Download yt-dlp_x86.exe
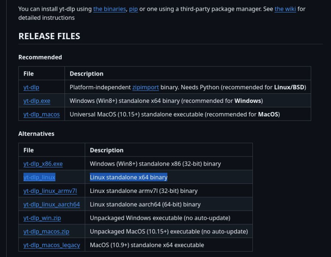331x257 pixels. (x=43, y=164)
